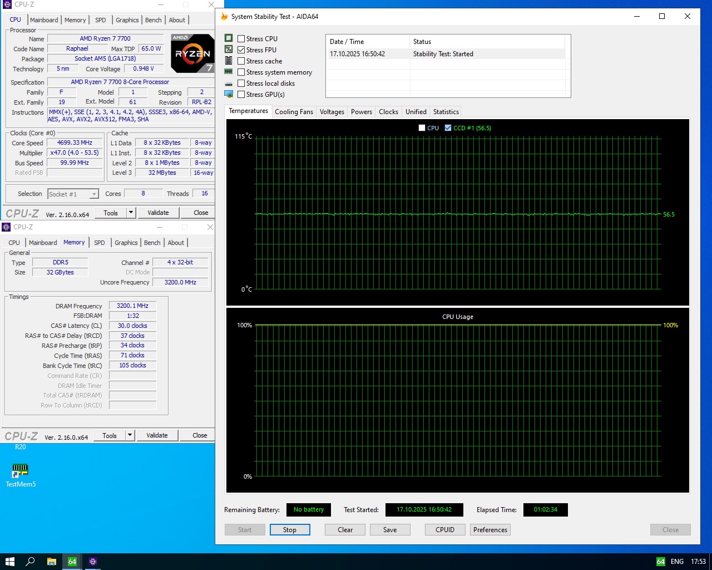Image resolution: width=712 pixels, height=570 pixels.
Task: Click the elapsed time value 01:02:34
Action: (546, 509)
